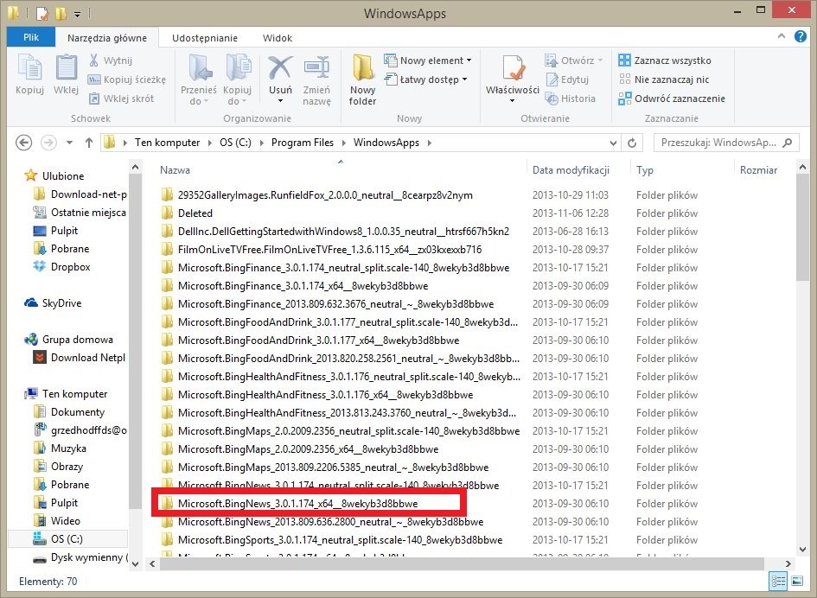Switch to the Narzędzia główne tab
The width and height of the screenshot is (817, 598).
click(x=107, y=38)
